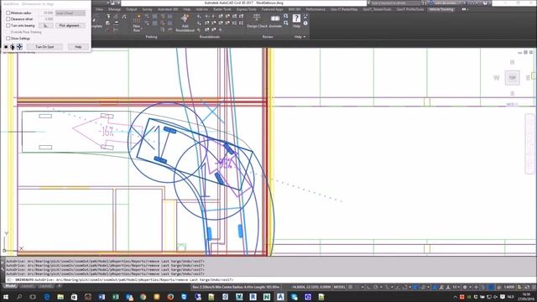Click Help button in AutoDrive dialog
This screenshot has width=537, height=302.
click(x=78, y=47)
